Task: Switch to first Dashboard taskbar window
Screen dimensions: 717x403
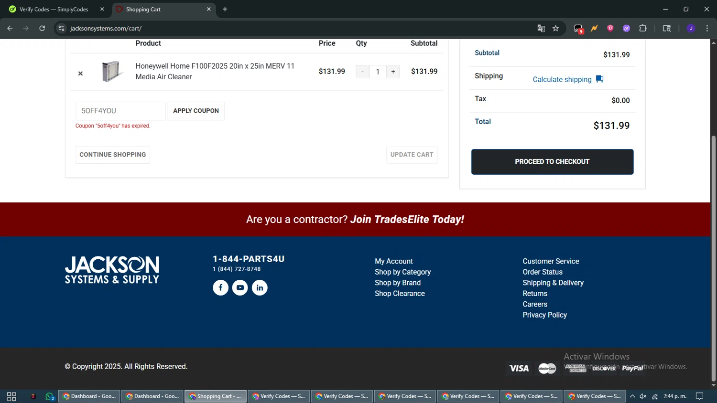Action: pyautogui.click(x=89, y=396)
